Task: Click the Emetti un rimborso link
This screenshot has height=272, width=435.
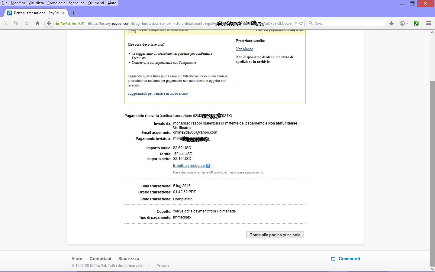Action: 189,166
